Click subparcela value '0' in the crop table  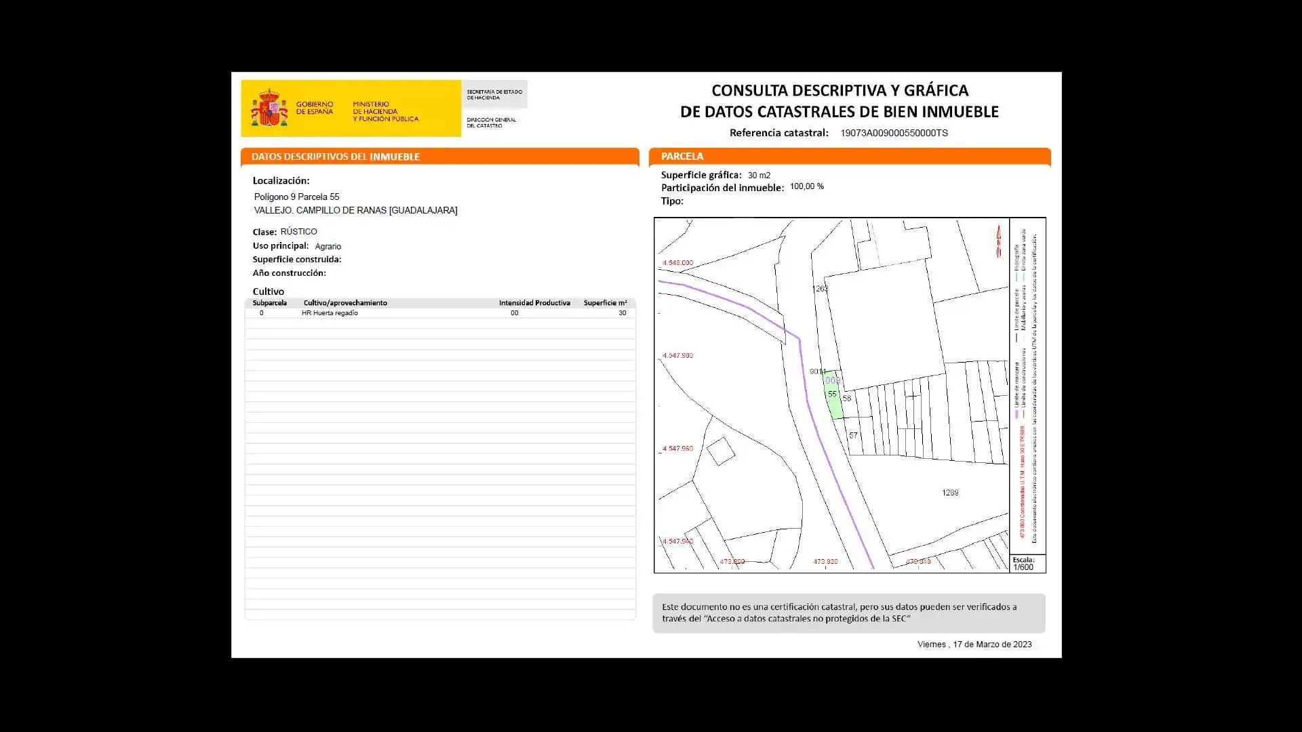pyautogui.click(x=261, y=313)
